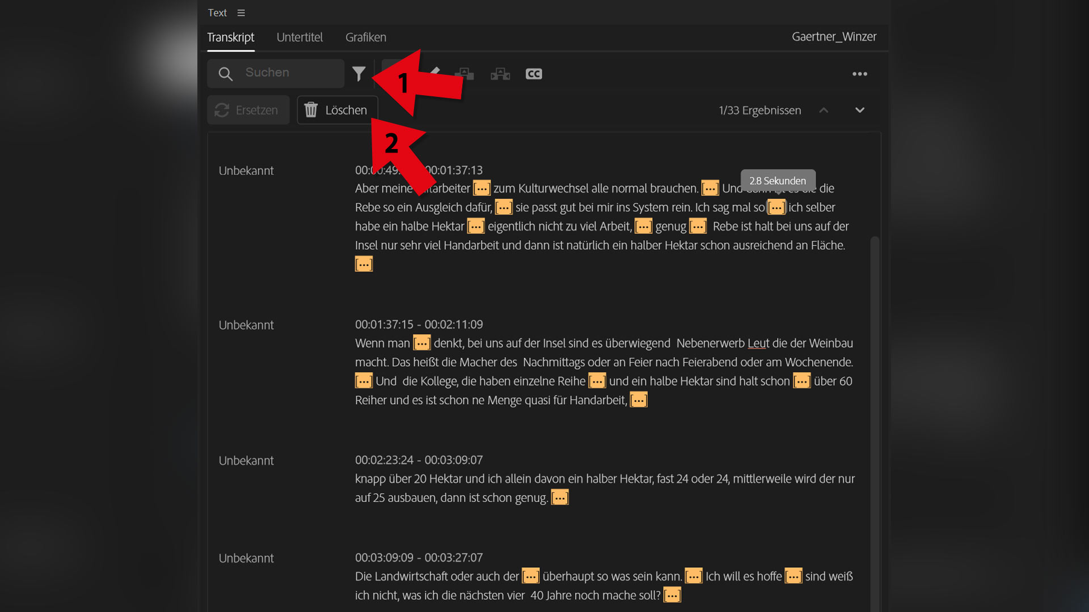
Task: Click the Löschen button
Action: pos(337,110)
